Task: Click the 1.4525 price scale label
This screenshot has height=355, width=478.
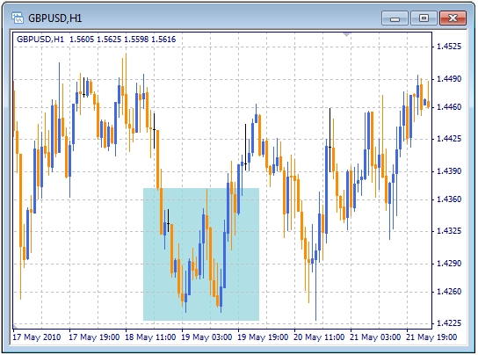Action: (x=449, y=47)
